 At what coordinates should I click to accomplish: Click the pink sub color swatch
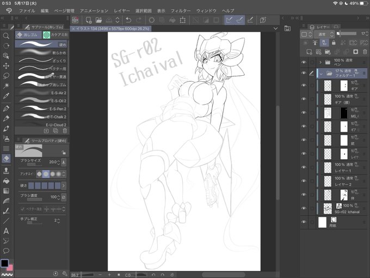pyautogui.click(x=10, y=268)
